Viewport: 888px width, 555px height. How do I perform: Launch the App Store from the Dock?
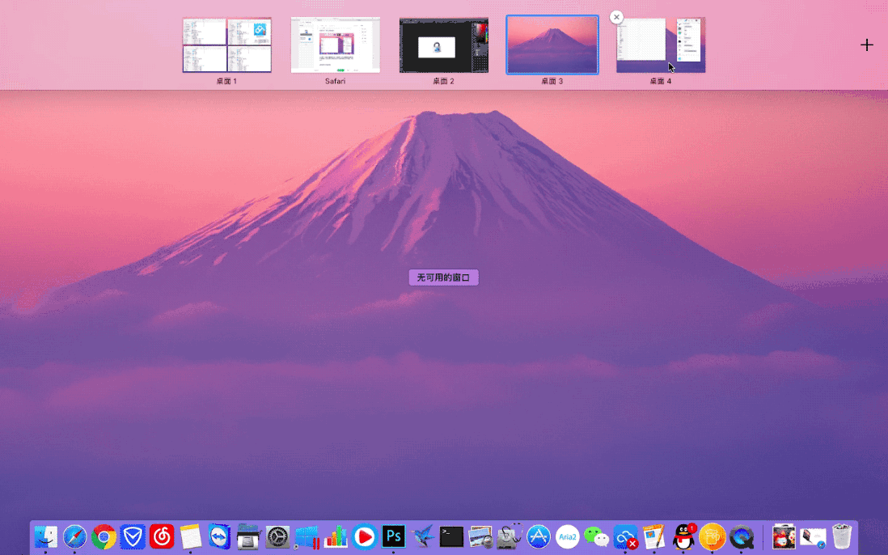pyautogui.click(x=539, y=536)
